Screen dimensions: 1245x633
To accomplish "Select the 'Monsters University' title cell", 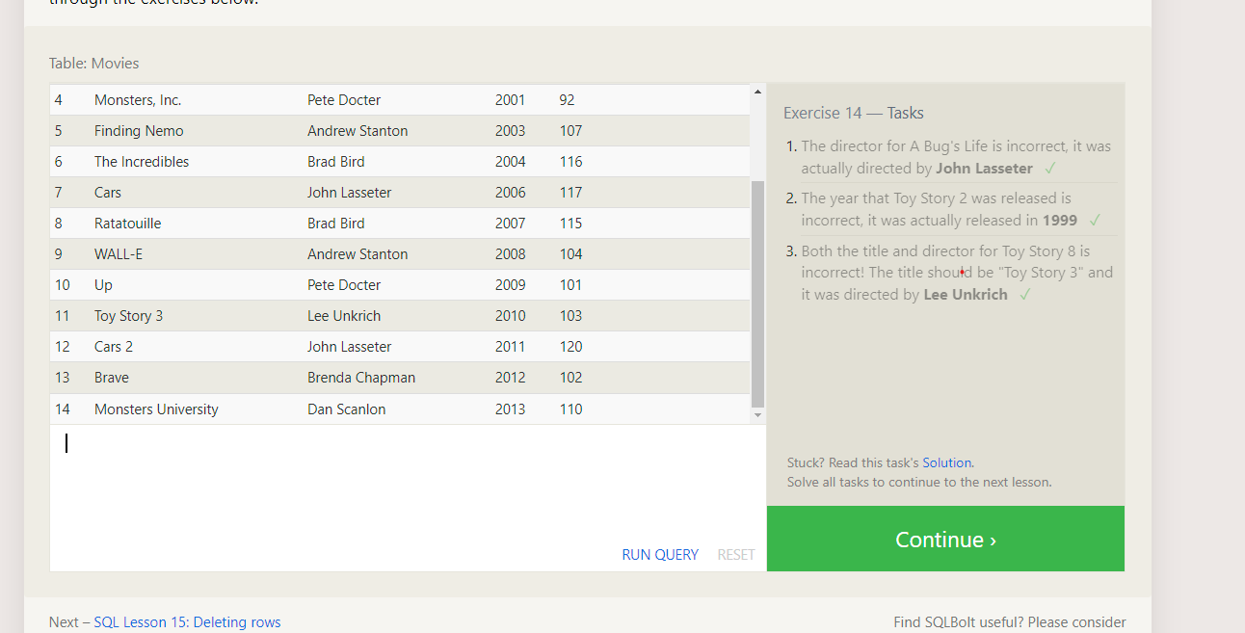I will [156, 409].
